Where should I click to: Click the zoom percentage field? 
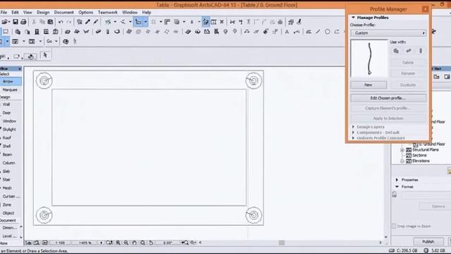tap(85, 243)
